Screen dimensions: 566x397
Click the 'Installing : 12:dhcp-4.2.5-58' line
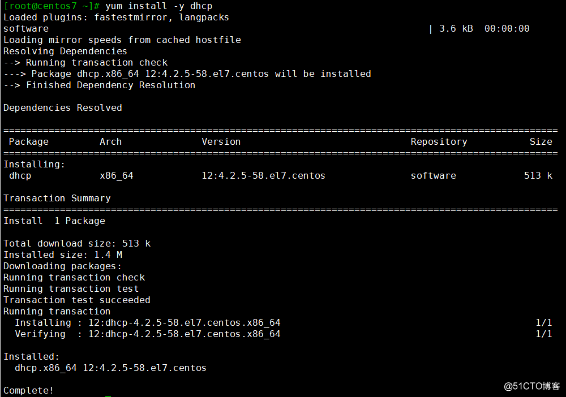click(148, 323)
